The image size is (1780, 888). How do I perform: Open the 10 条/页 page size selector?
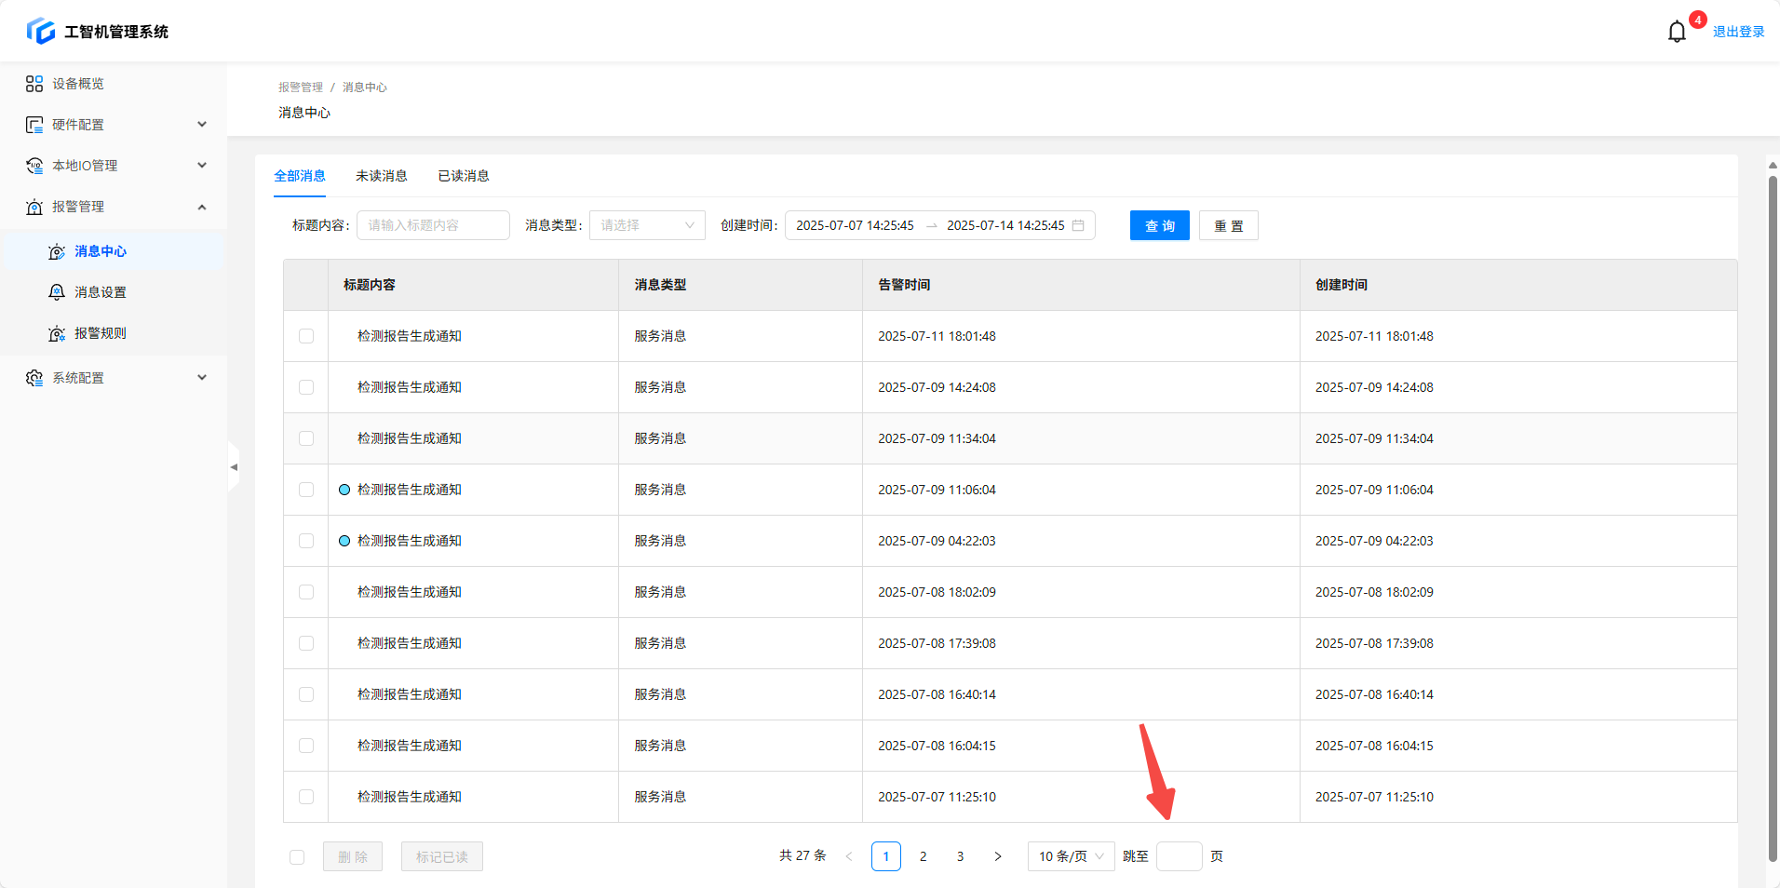coord(1071,856)
